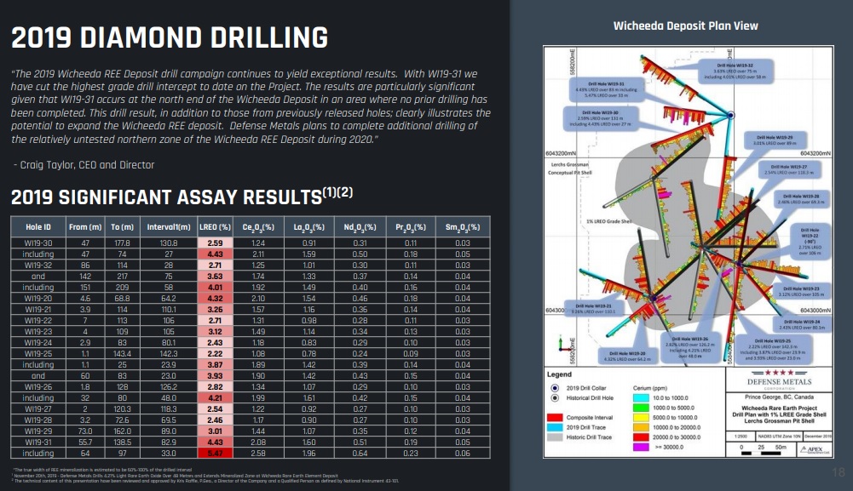853x491 pixels.
Task: Click the 'Drill Hole WI19-24' map callout
Action: (801, 324)
